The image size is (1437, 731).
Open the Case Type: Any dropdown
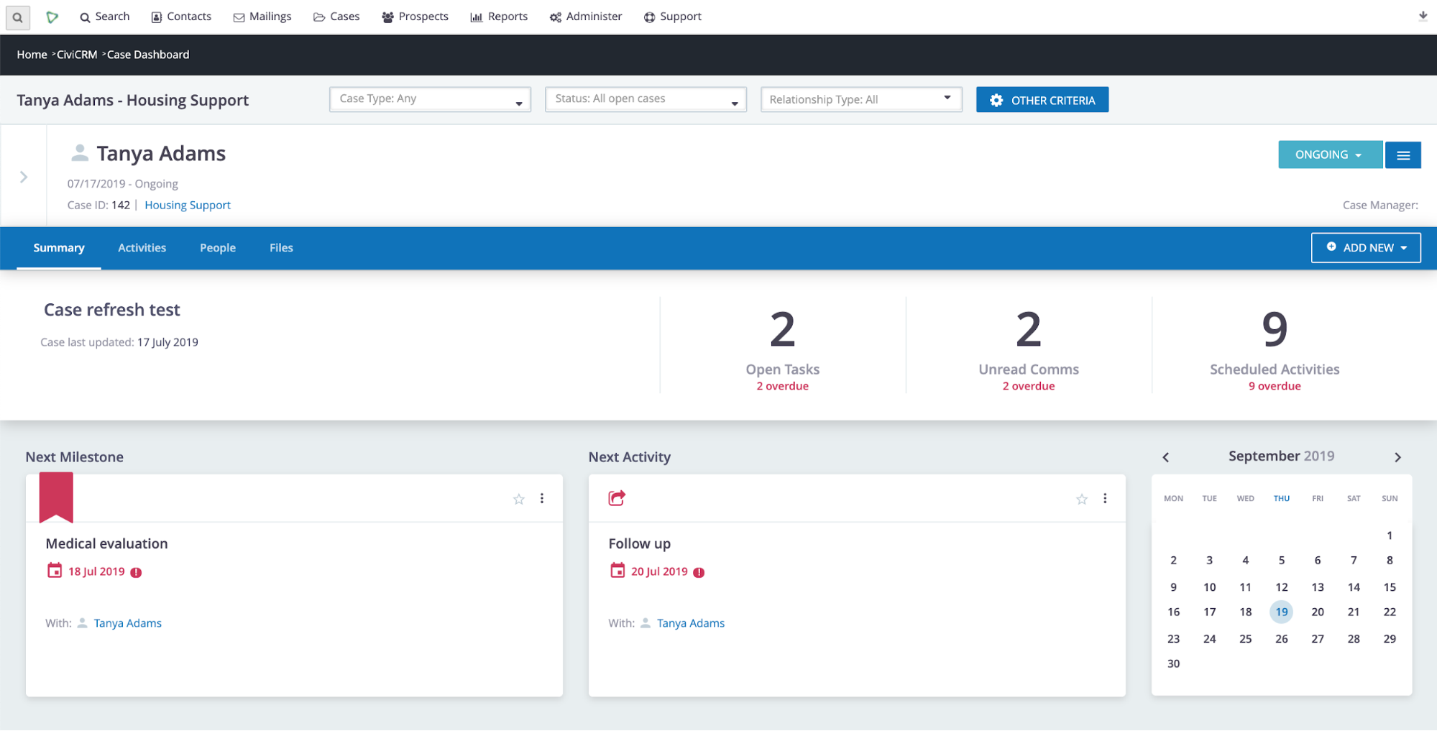(430, 99)
